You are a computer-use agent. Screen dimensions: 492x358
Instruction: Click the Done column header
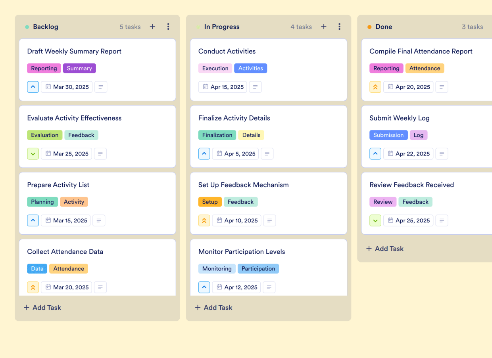[384, 27]
